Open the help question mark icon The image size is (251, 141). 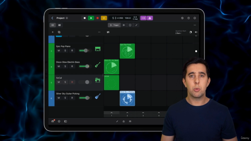click(x=189, y=18)
